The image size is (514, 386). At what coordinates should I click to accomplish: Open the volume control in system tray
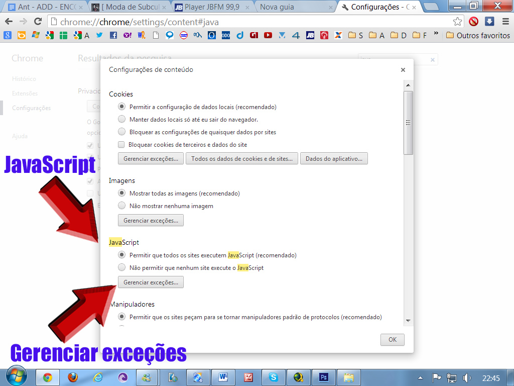click(466, 378)
